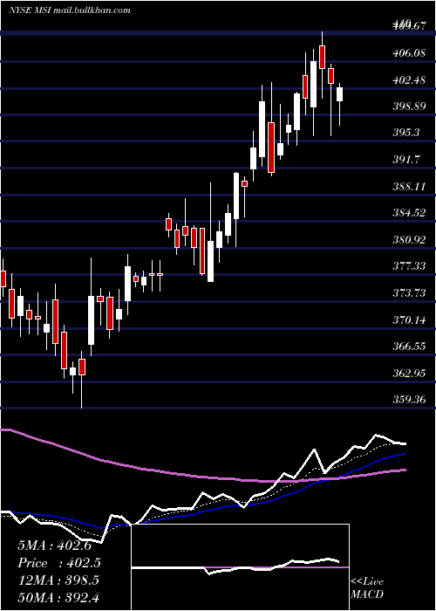Click the 395.3 price axis label
Image resolution: width=436 pixels, height=611 pixels.
[x=406, y=133]
